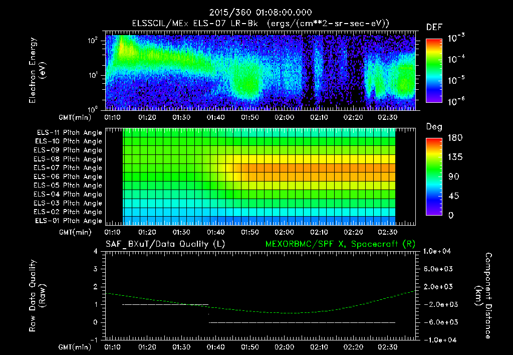The width and height of the screenshot is (513, 355).
Task: Select the ELS-02 Pitch Angle row label
Action: tap(68, 212)
